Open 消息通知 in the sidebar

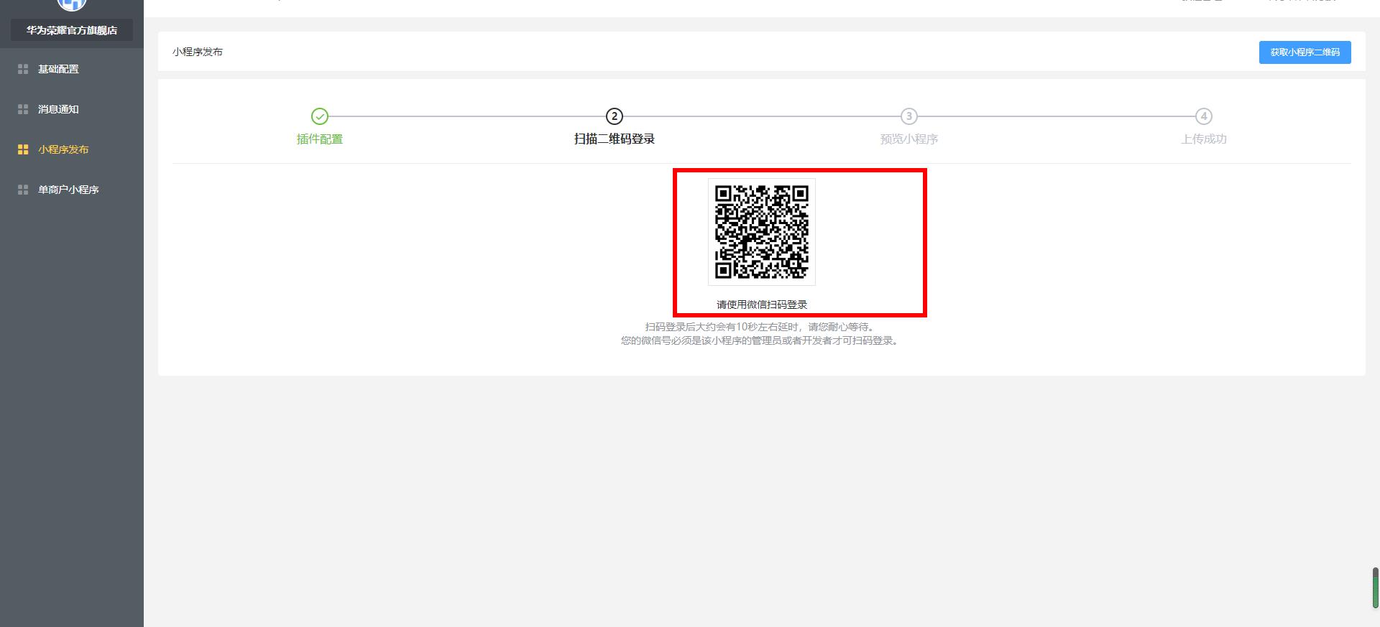(x=58, y=109)
